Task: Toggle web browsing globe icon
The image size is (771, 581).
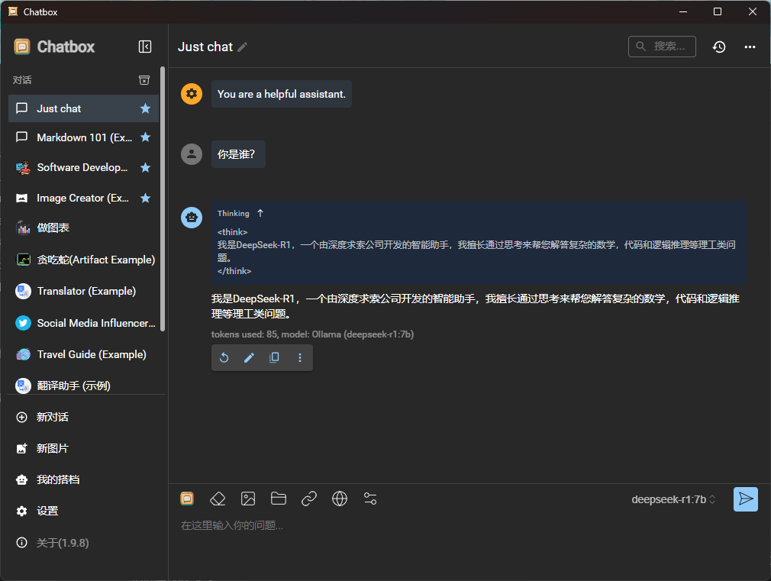Action: pos(339,499)
